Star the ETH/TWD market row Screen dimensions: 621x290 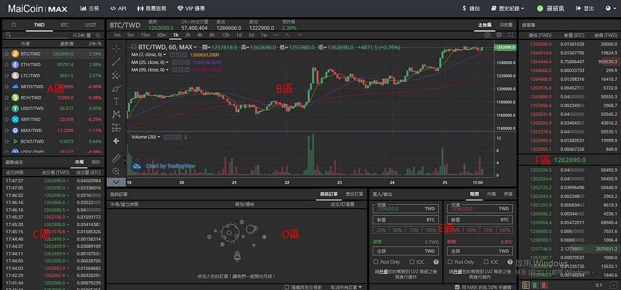coord(6,64)
